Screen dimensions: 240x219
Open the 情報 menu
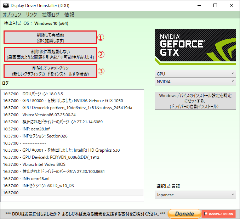point(69,15)
